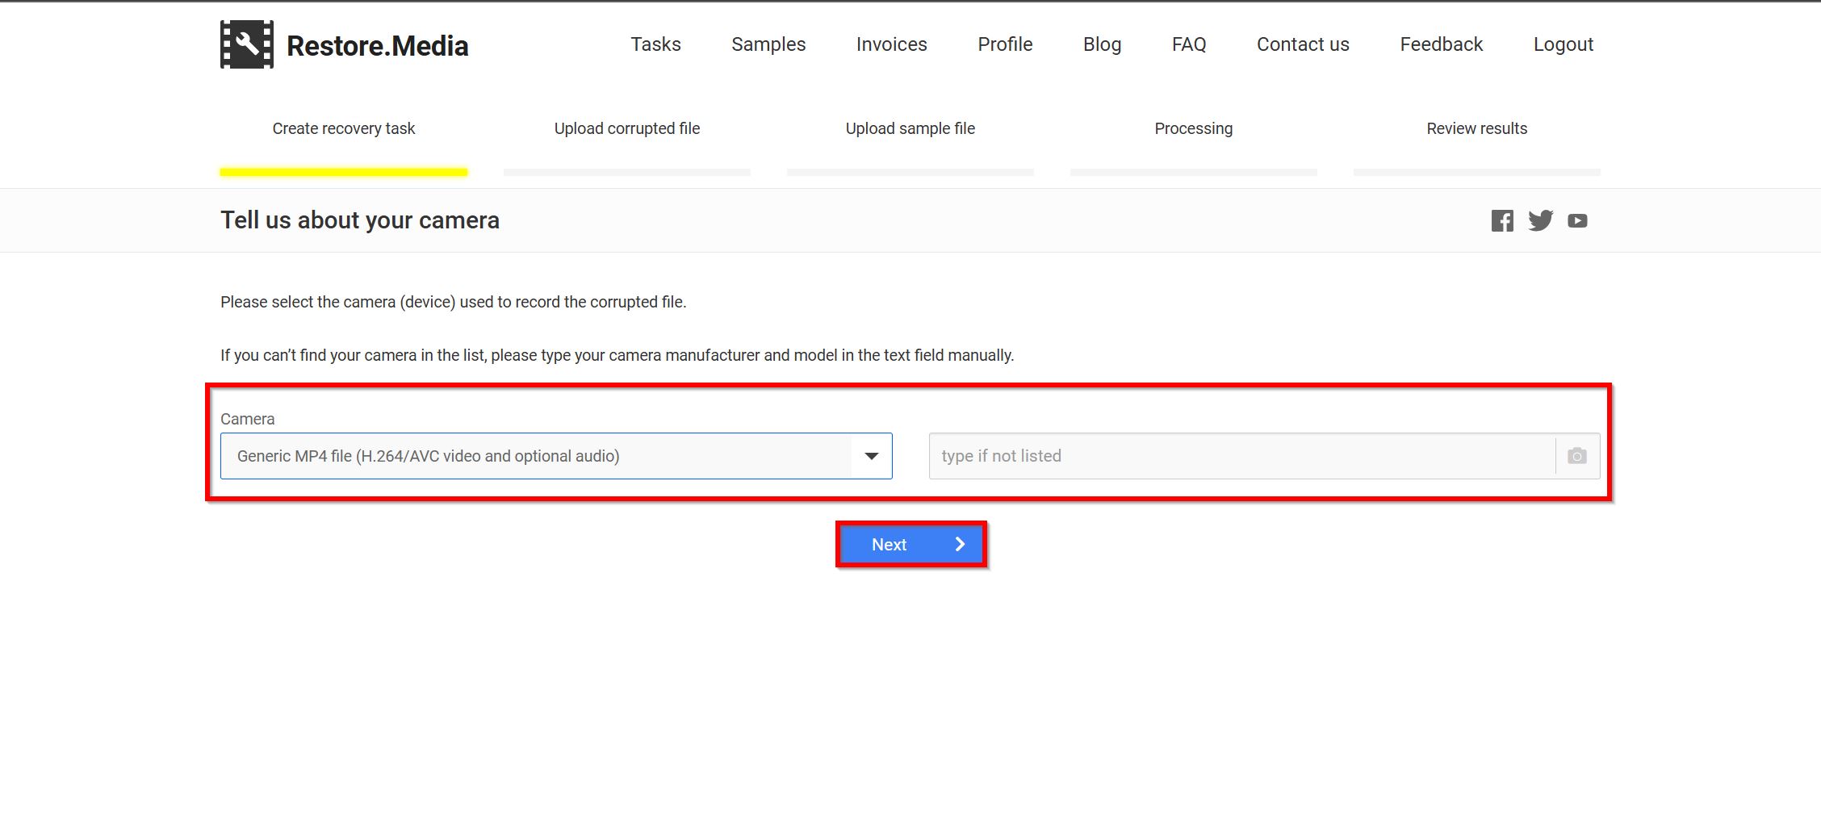Viewport: 1821px width, 824px height.
Task: Click the 'If you can't find your camera' text
Action: click(x=617, y=355)
